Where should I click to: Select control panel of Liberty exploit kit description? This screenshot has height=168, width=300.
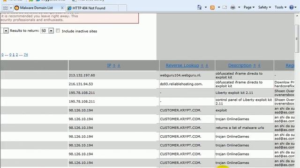[x=244, y=102]
